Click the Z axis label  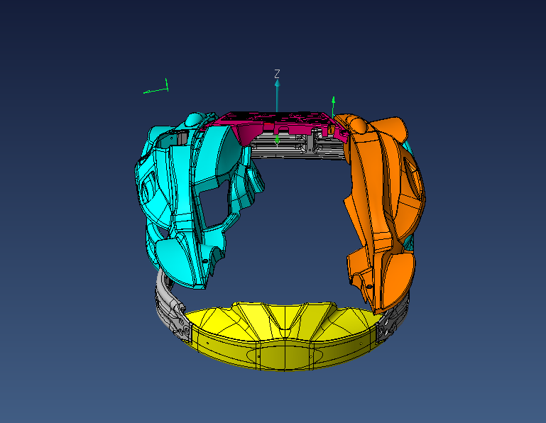click(277, 74)
